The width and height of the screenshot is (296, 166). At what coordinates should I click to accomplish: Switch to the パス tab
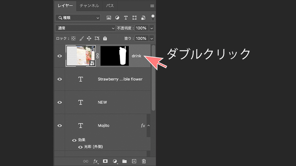click(x=110, y=6)
